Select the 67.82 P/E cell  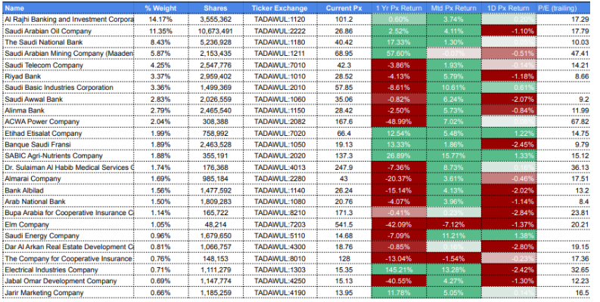(563, 122)
